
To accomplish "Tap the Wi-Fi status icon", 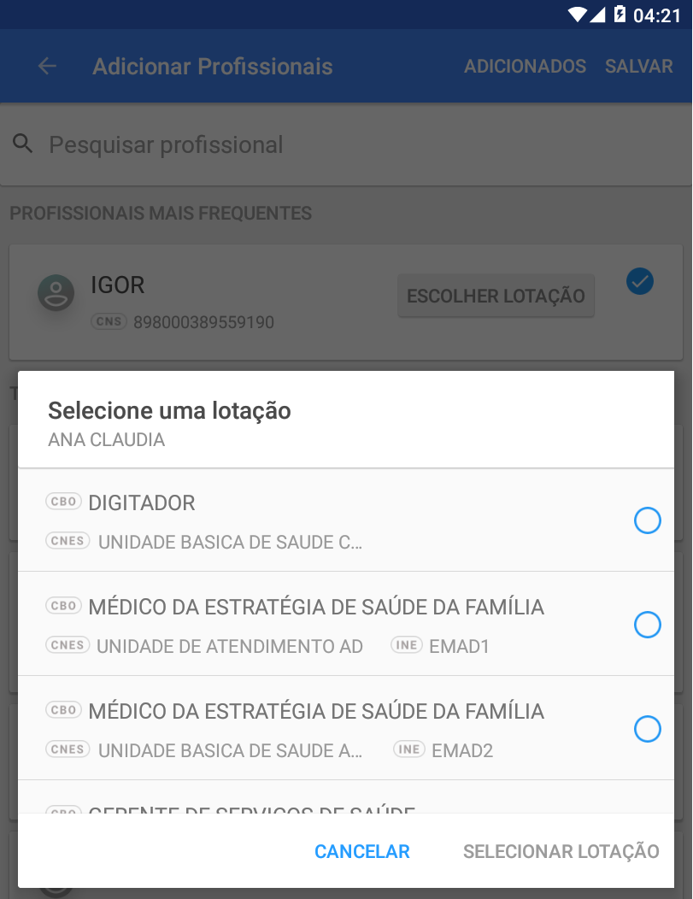I will (x=577, y=15).
